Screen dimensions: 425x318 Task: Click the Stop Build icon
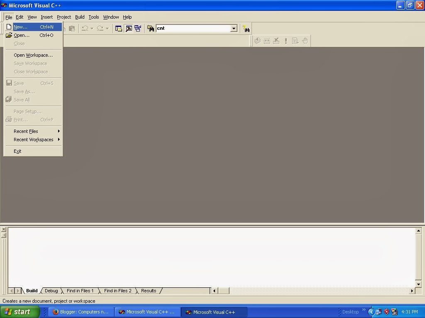point(276,41)
